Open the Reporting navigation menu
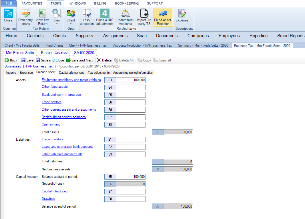Screen dimensions: 305x219 (258, 36)
